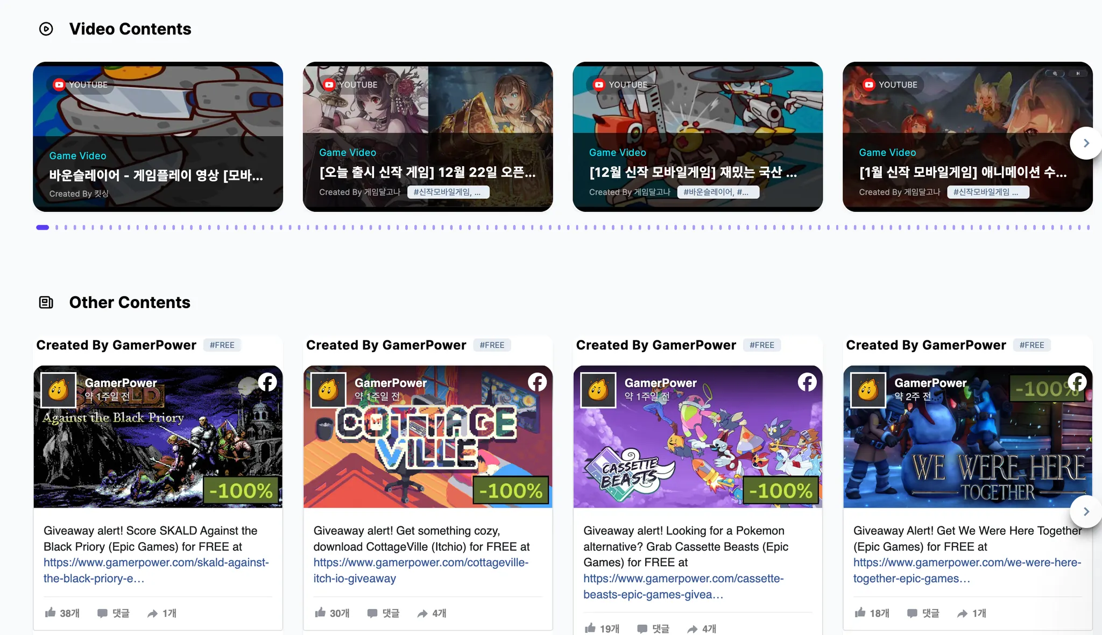Click the #바운슬레이어 tag on third video

point(717,192)
